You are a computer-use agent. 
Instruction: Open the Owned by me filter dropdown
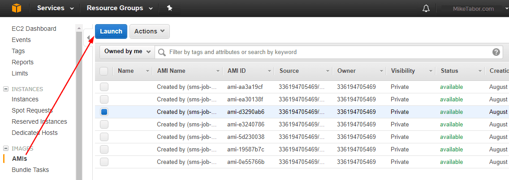[127, 52]
